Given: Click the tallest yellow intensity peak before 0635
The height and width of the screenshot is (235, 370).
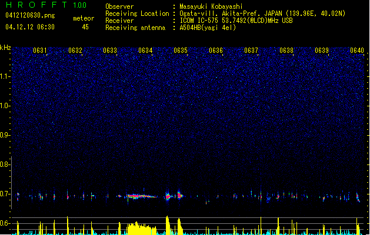Looking at the screenshot, I should pyautogui.click(x=167, y=225).
